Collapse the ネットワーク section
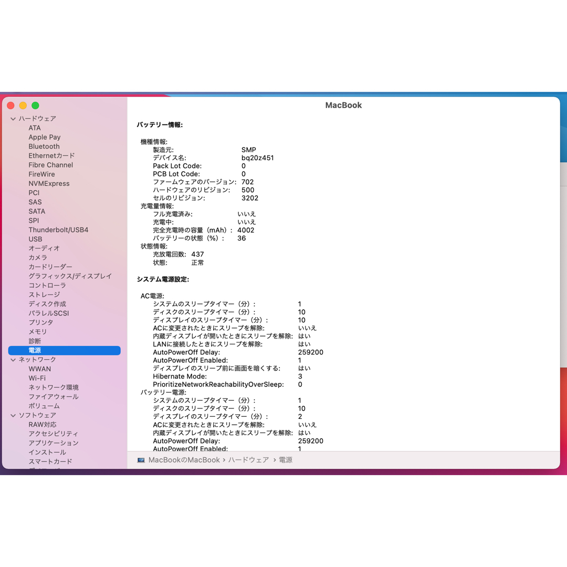This screenshot has height=567, width=567. [x=13, y=360]
